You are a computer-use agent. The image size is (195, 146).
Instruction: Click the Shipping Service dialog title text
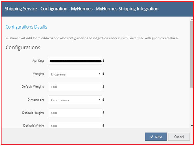click(x=82, y=9)
